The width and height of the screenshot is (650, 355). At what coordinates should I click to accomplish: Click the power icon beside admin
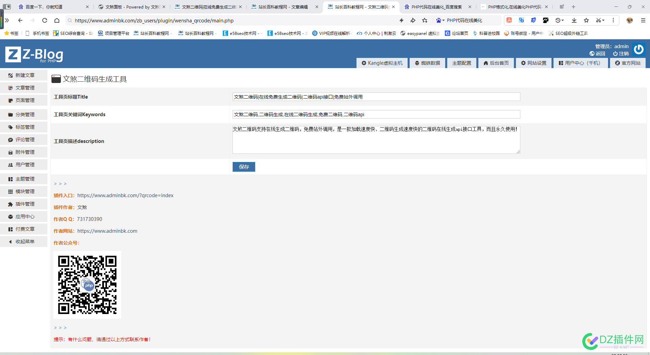[x=638, y=49]
